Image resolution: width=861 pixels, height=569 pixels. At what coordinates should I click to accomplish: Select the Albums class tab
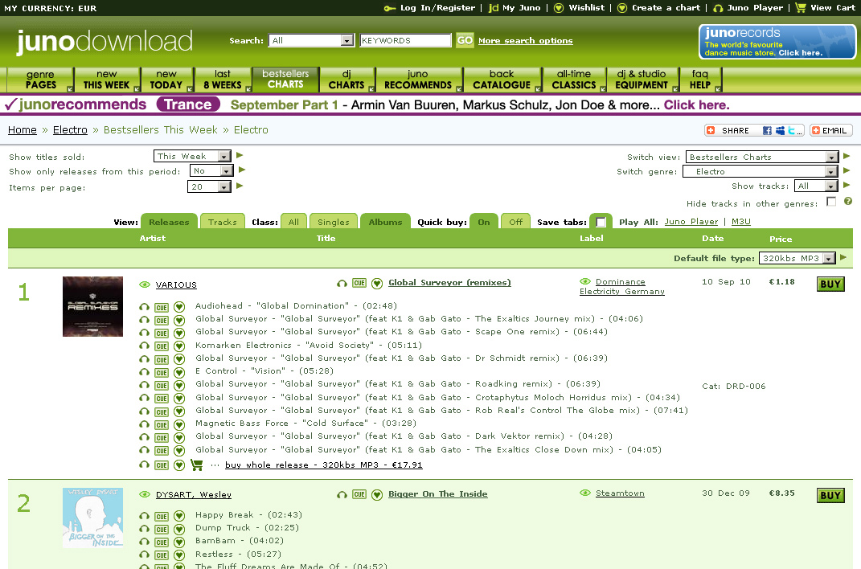point(385,221)
